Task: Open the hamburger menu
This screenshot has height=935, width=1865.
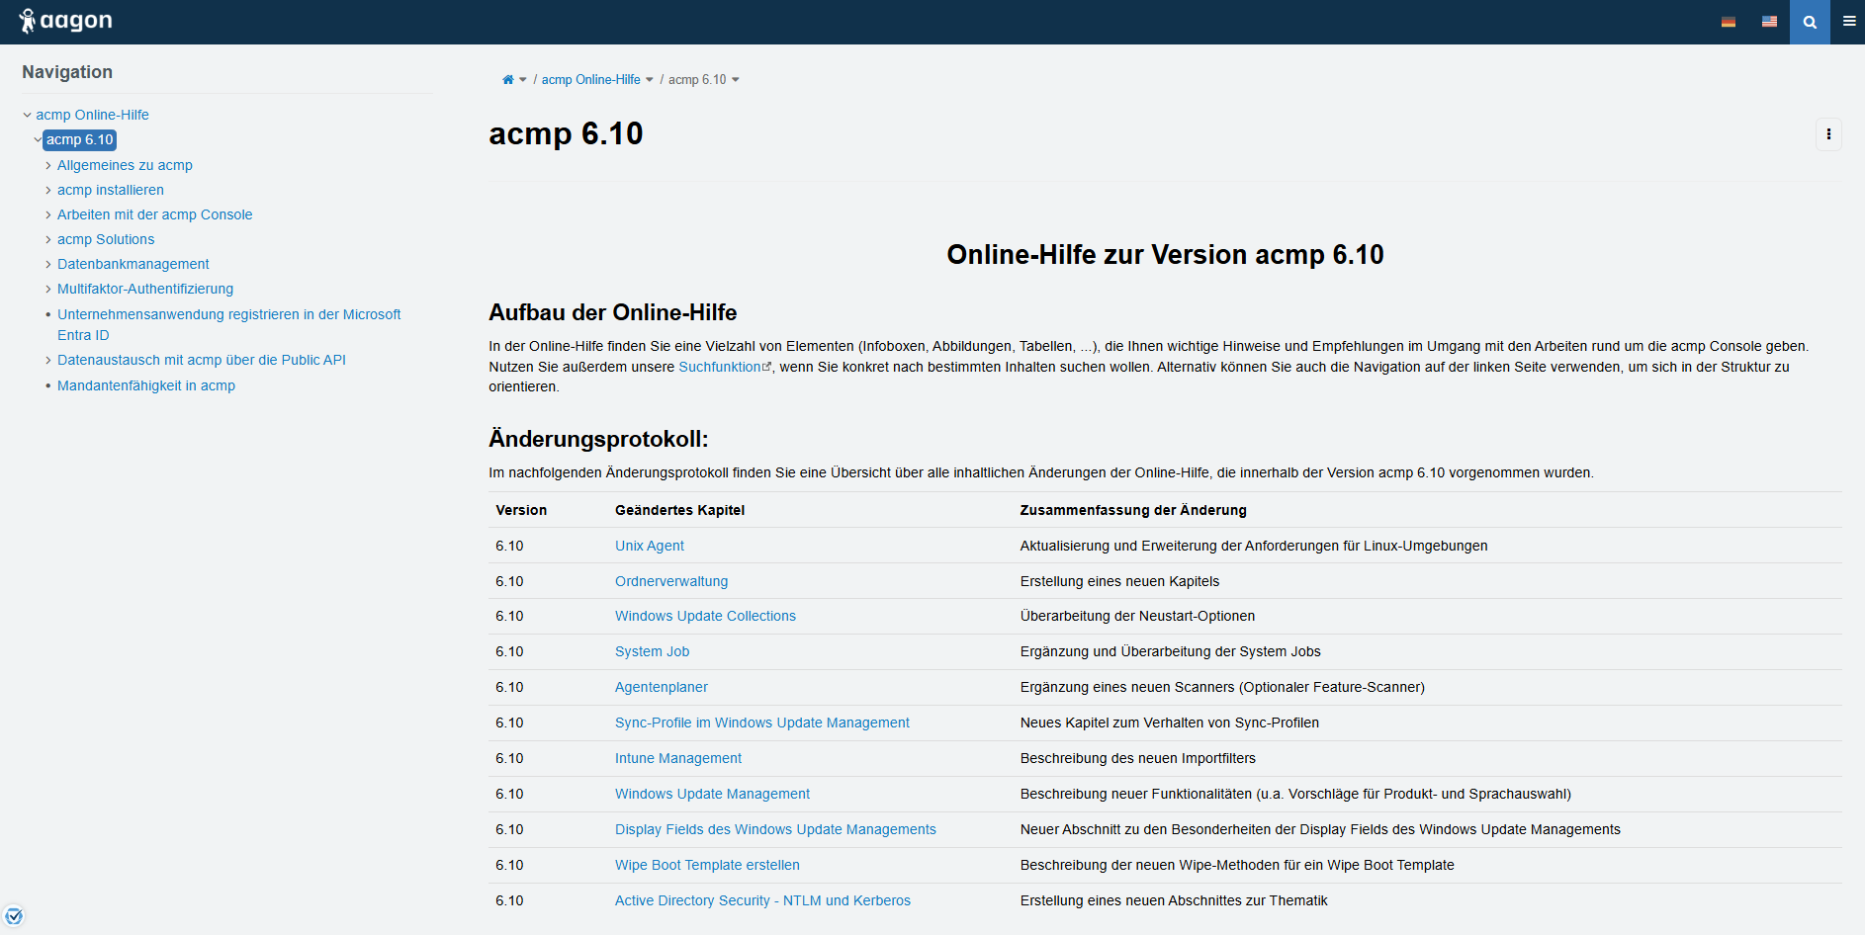Action: tap(1849, 22)
